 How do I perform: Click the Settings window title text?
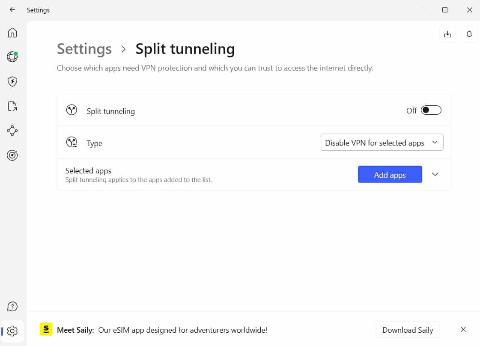[x=38, y=10]
